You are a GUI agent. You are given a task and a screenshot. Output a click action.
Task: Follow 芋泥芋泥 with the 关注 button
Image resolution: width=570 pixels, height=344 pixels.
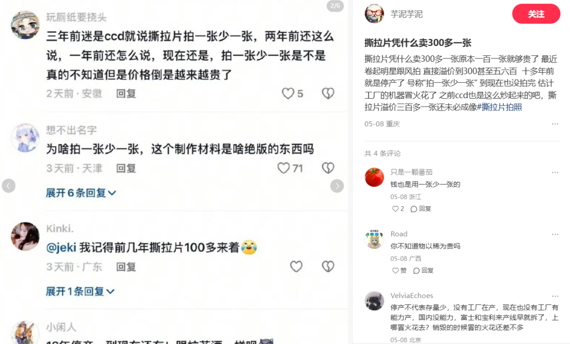[x=536, y=14]
